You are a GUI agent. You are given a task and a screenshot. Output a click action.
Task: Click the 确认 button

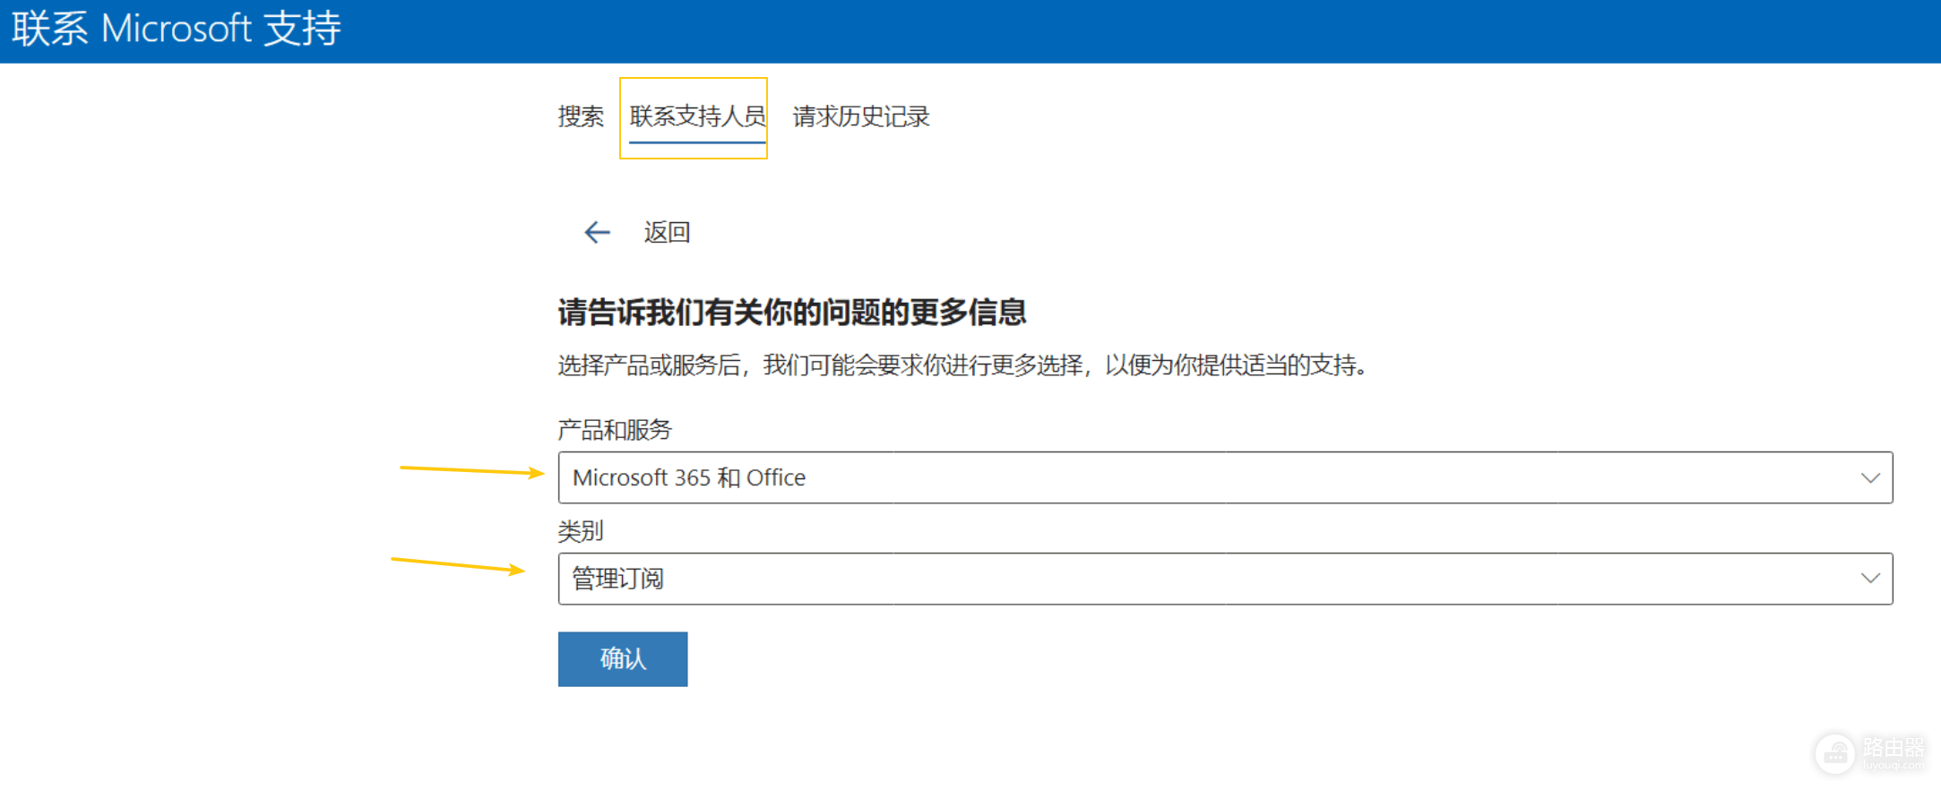(x=623, y=659)
